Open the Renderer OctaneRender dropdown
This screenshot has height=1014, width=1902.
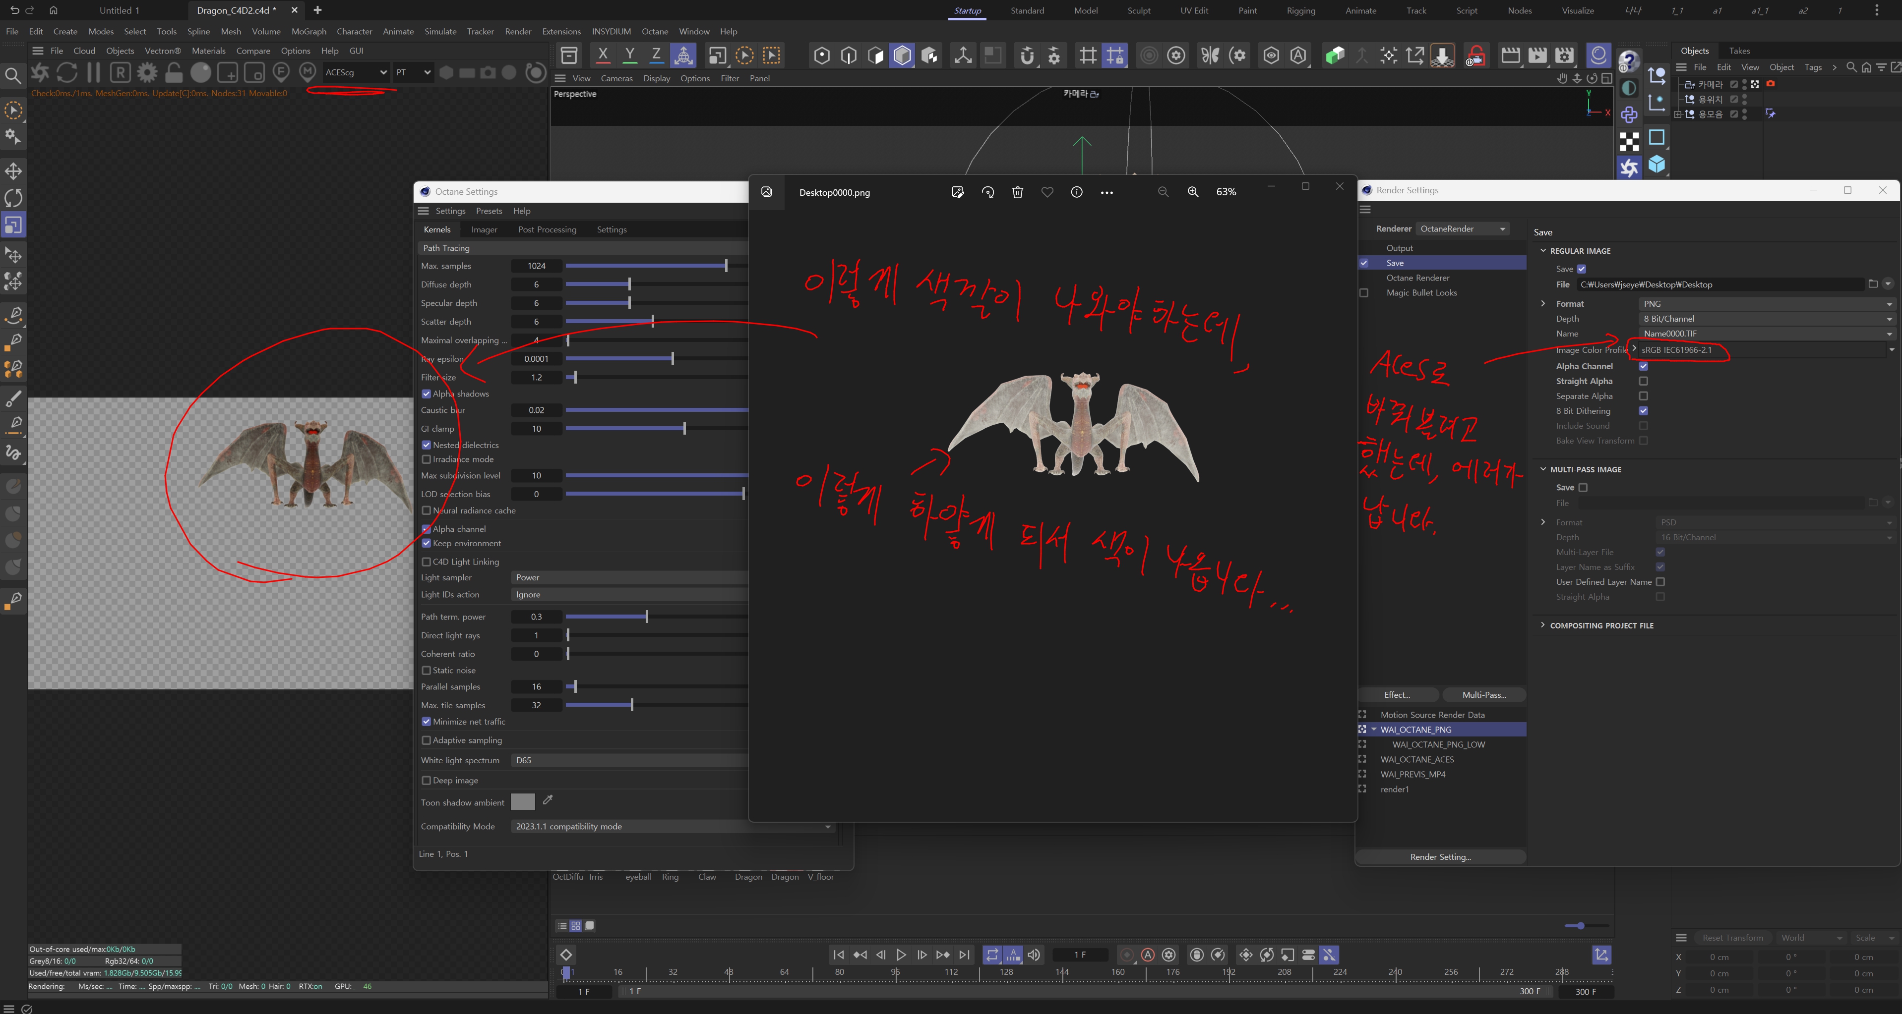1461,229
